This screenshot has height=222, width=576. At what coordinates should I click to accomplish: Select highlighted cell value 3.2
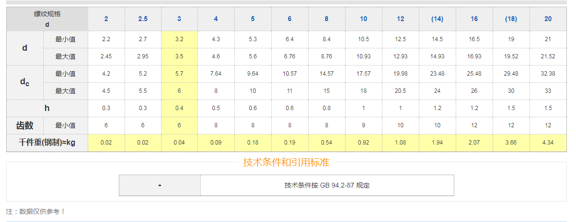tap(180, 39)
